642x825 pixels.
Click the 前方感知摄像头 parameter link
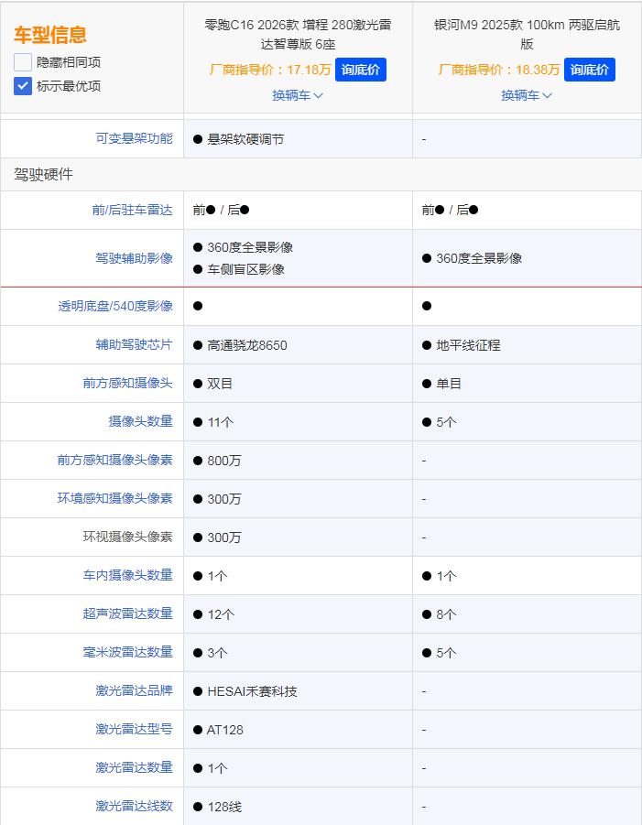pyautogui.click(x=127, y=384)
